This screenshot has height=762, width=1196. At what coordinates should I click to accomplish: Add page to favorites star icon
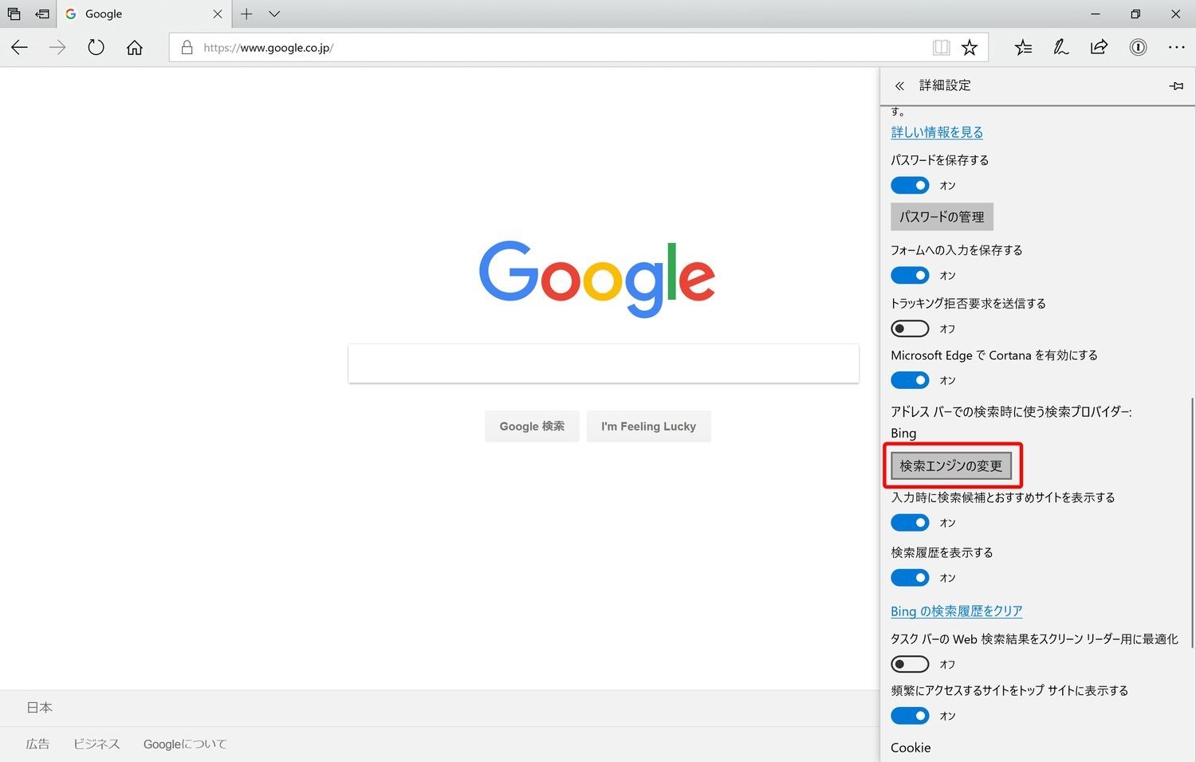tap(970, 48)
